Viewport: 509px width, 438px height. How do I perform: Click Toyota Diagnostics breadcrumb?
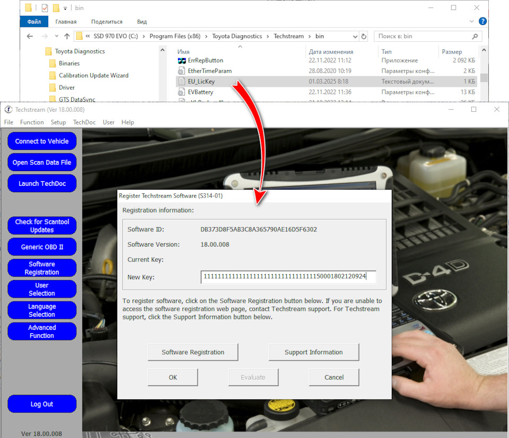[237, 37]
